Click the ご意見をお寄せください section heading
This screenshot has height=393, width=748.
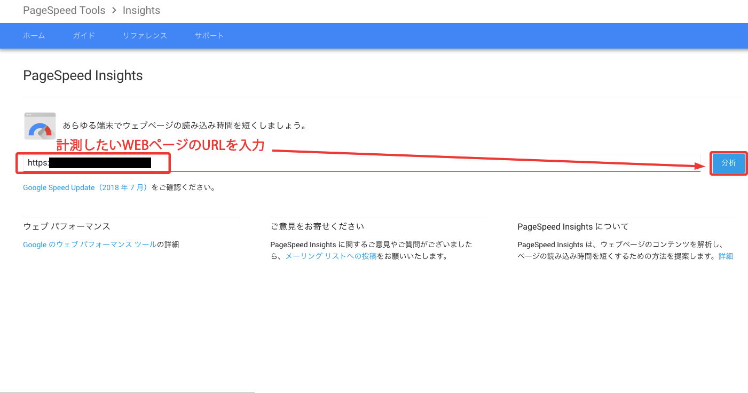pyautogui.click(x=317, y=226)
